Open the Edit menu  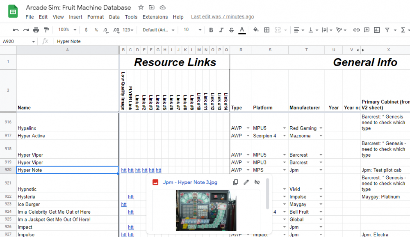43,17
